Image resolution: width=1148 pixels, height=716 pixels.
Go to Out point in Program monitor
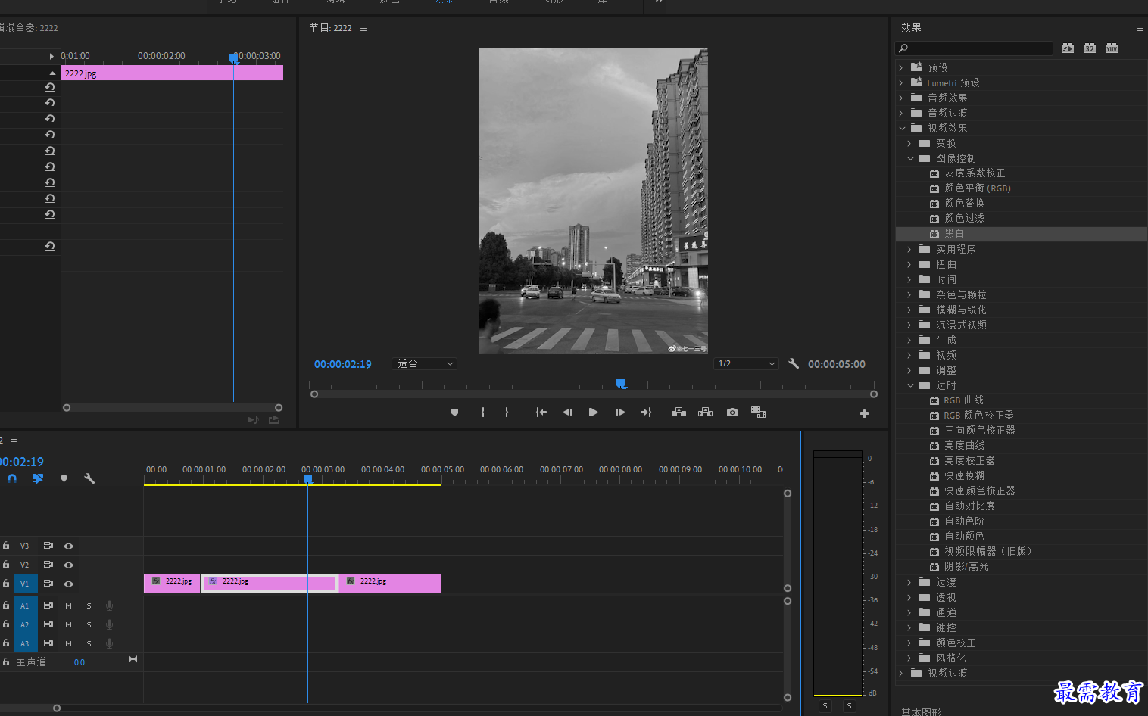point(646,412)
